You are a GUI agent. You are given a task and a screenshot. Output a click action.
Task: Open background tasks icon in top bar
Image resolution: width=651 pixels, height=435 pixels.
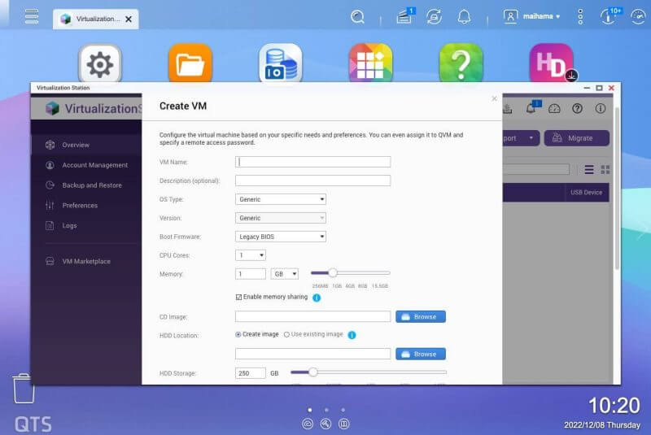tap(404, 16)
